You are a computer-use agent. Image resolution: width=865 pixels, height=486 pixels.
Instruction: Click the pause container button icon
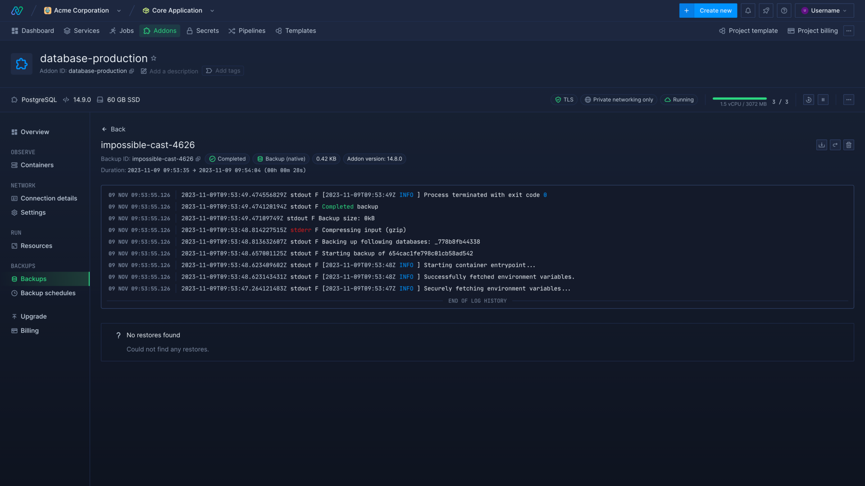823,100
